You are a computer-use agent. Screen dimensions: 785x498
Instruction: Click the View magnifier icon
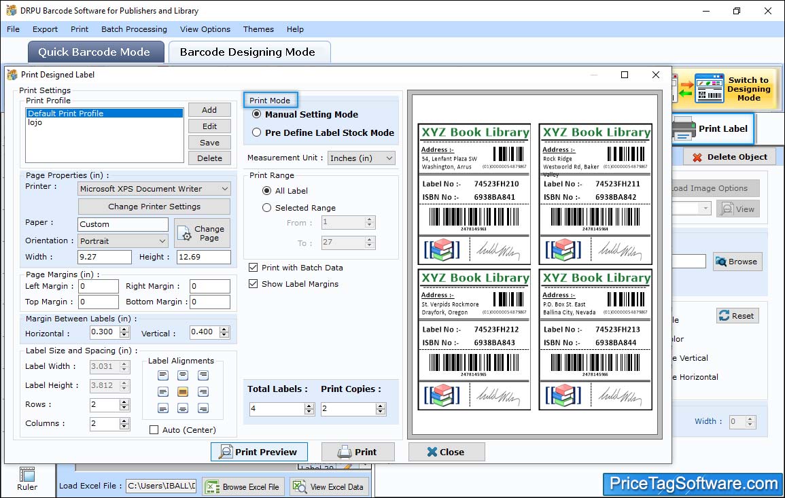tap(727, 209)
